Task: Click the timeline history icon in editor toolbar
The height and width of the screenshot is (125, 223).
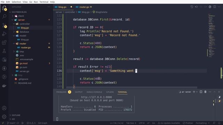Action: tap(192, 7)
